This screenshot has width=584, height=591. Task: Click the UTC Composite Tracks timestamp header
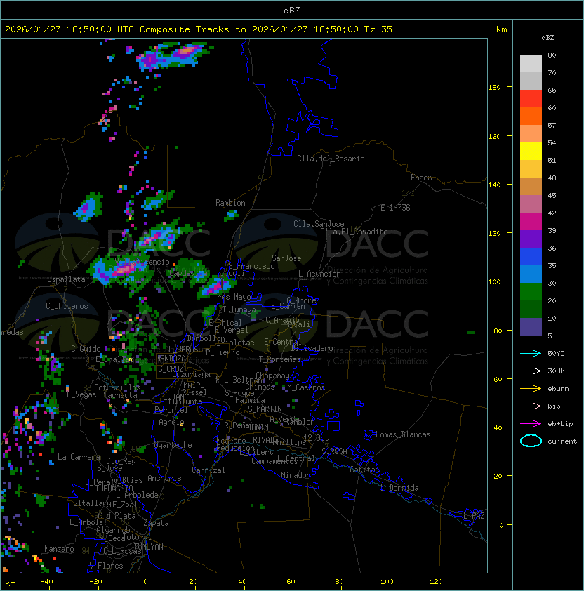point(199,29)
